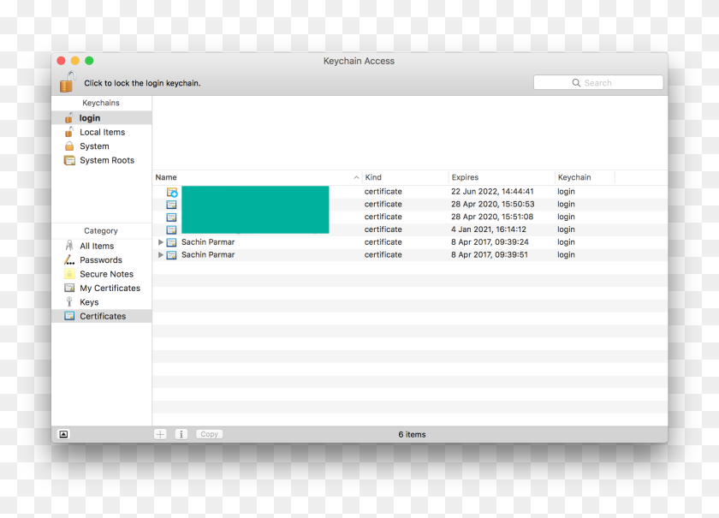719x518 pixels.
Task: Open the Secure Notes category
Action: [x=106, y=274]
